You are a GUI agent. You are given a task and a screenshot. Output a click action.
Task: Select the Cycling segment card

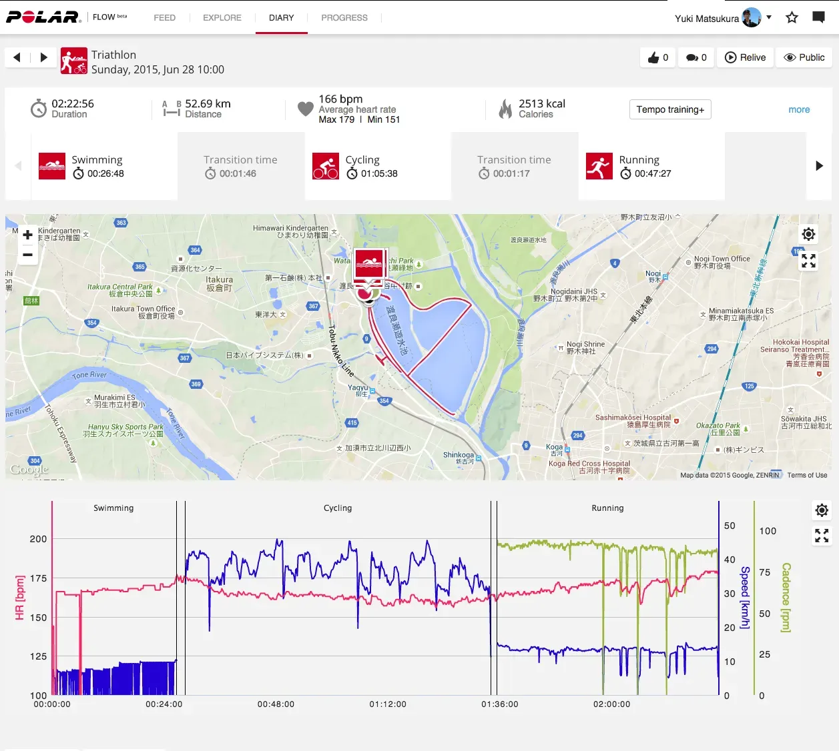tap(377, 166)
